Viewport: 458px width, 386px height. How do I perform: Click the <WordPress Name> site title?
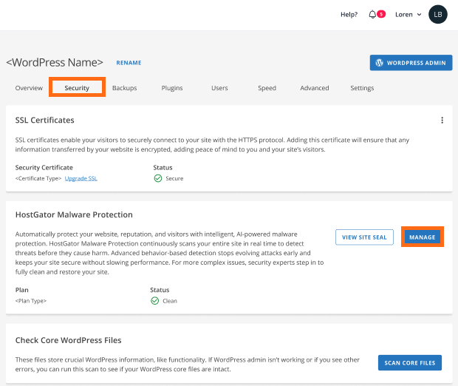tap(55, 63)
